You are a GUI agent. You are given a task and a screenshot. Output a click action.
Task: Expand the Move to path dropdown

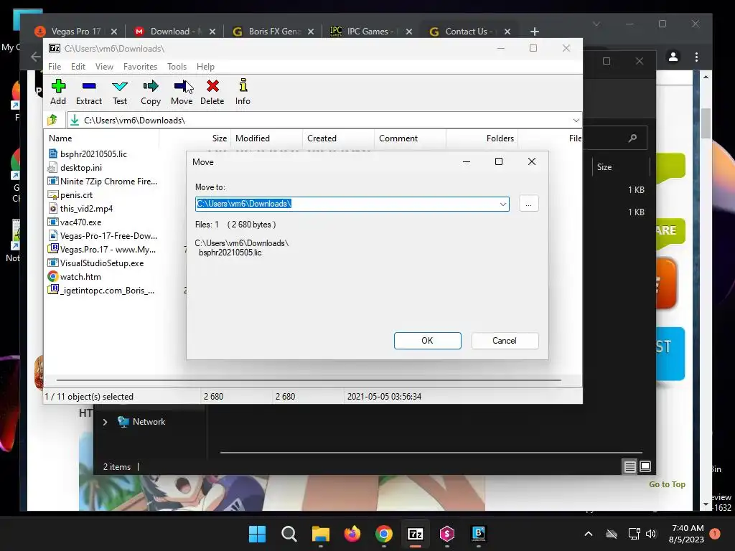(503, 204)
